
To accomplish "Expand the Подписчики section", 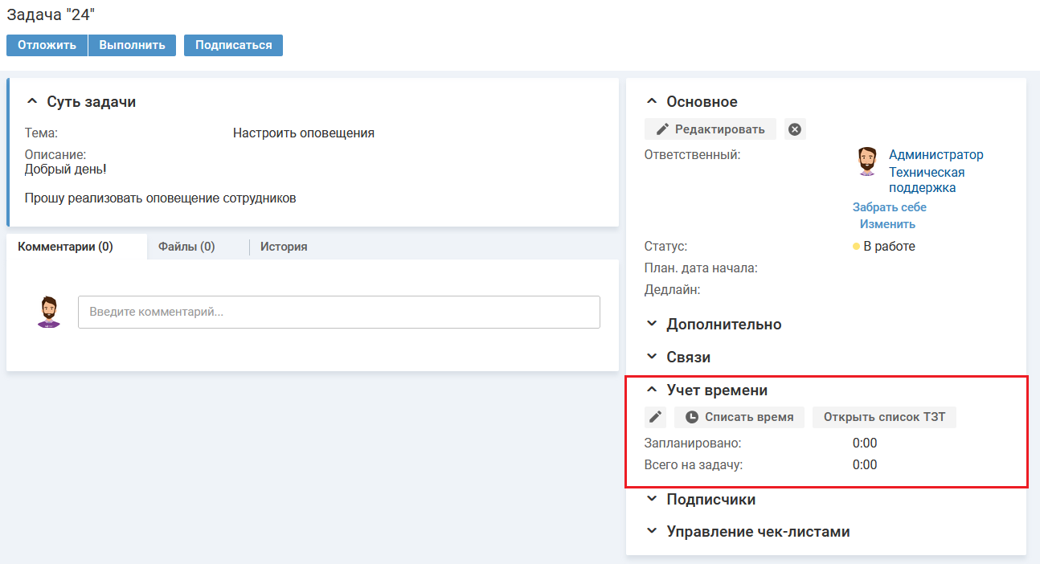I will [652, 500].
